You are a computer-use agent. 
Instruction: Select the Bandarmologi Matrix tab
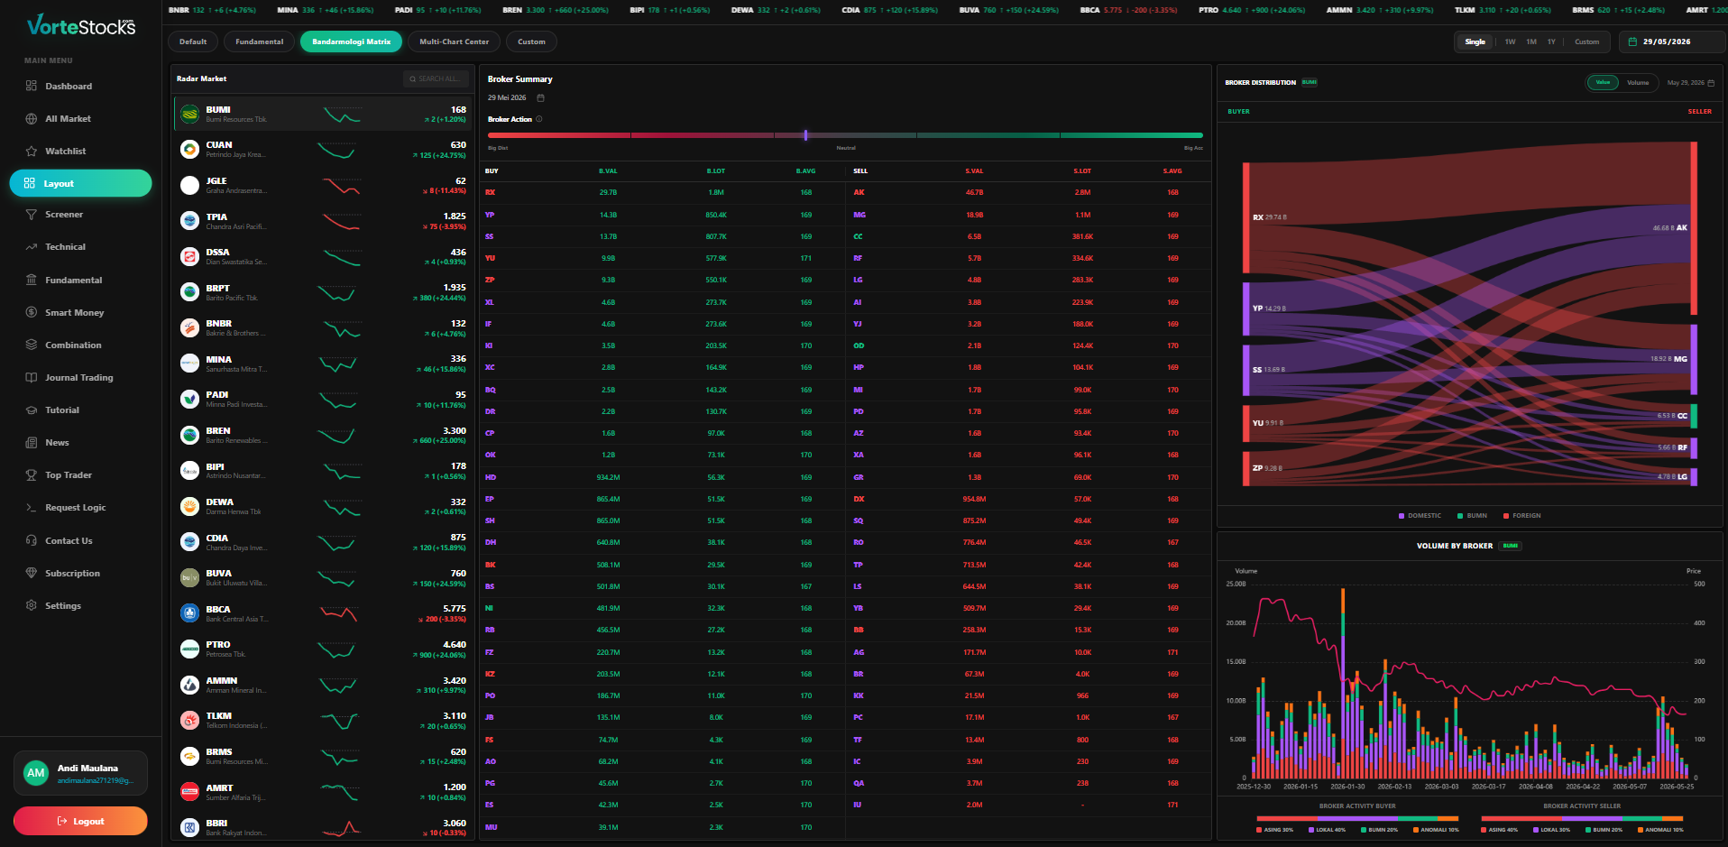(351, 41)
